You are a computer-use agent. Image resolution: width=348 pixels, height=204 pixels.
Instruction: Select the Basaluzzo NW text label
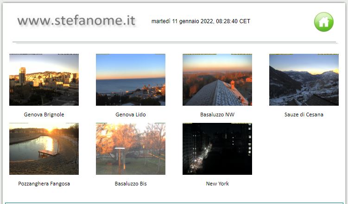click(x=217, y=115)
